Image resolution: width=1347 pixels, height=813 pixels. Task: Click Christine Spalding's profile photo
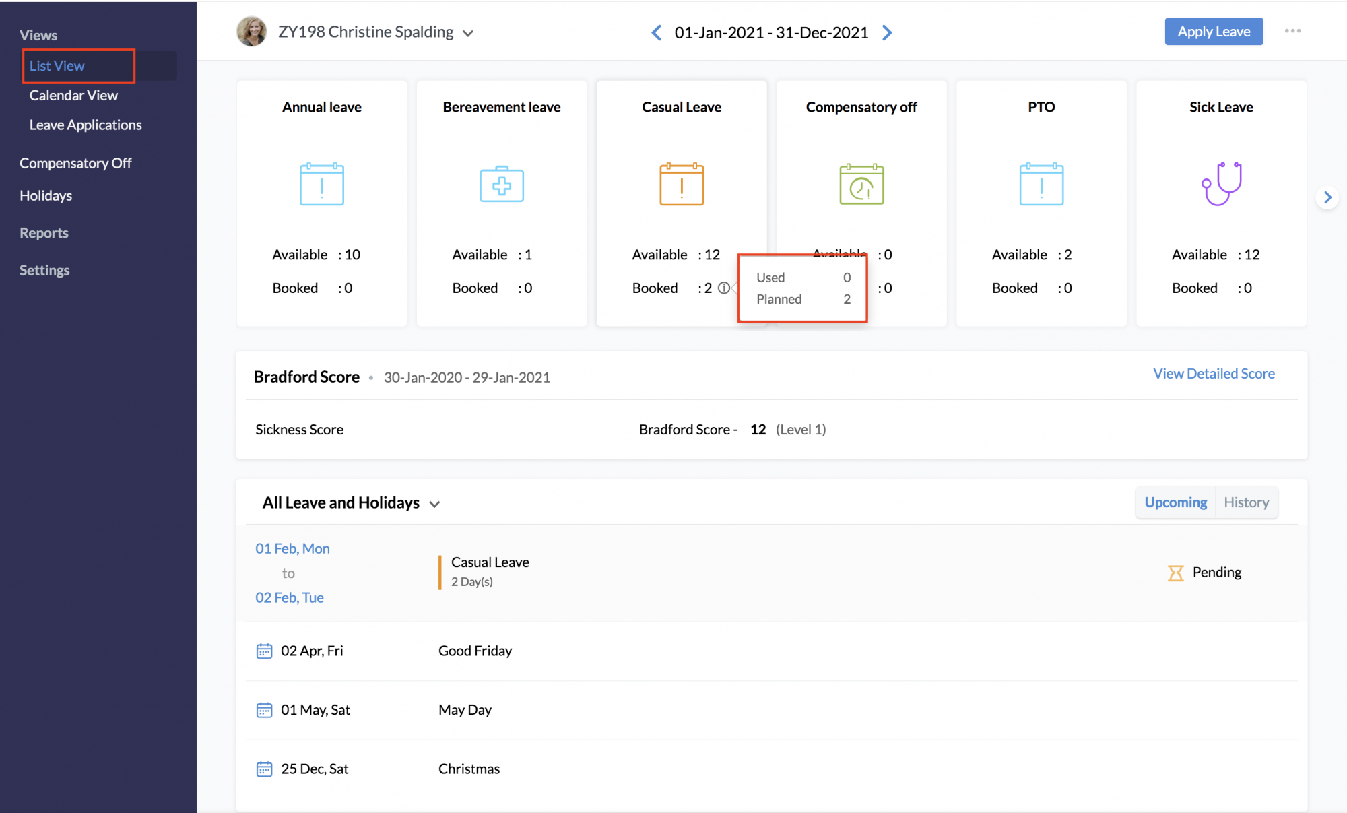coord(251,31)
